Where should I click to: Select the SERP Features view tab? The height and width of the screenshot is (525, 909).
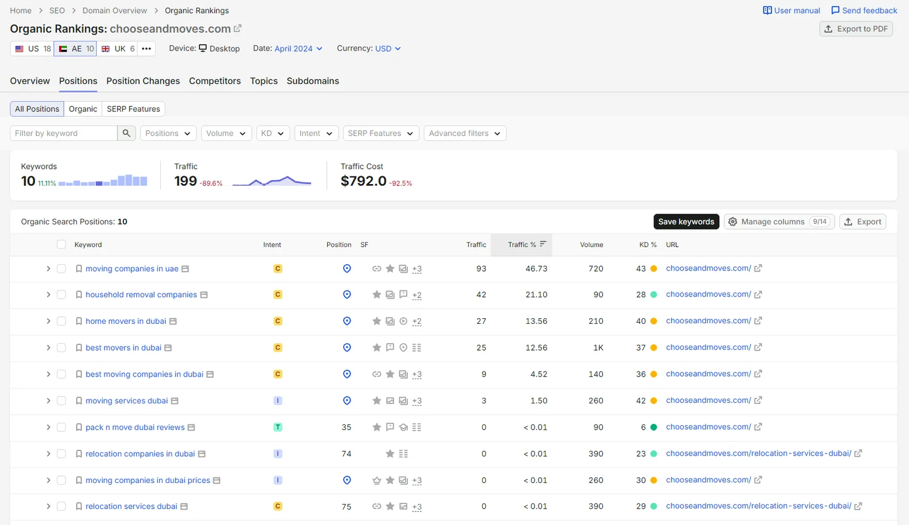point(134,109)
